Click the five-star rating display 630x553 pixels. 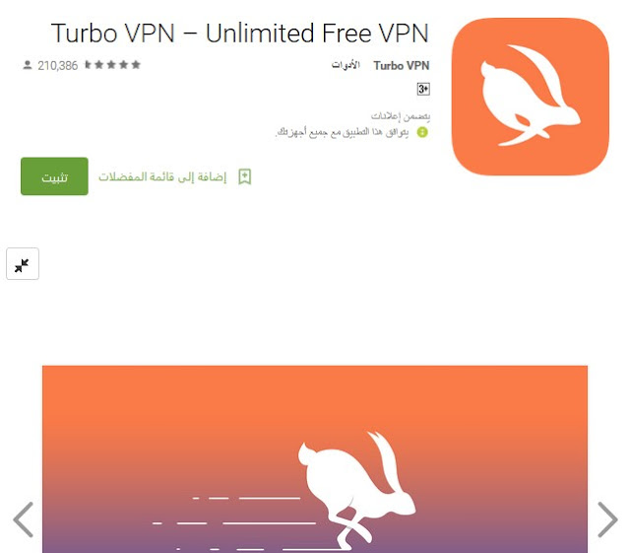point(112,64)
